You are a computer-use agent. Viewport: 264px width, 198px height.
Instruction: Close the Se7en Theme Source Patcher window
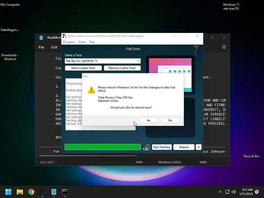coord(197,36)
